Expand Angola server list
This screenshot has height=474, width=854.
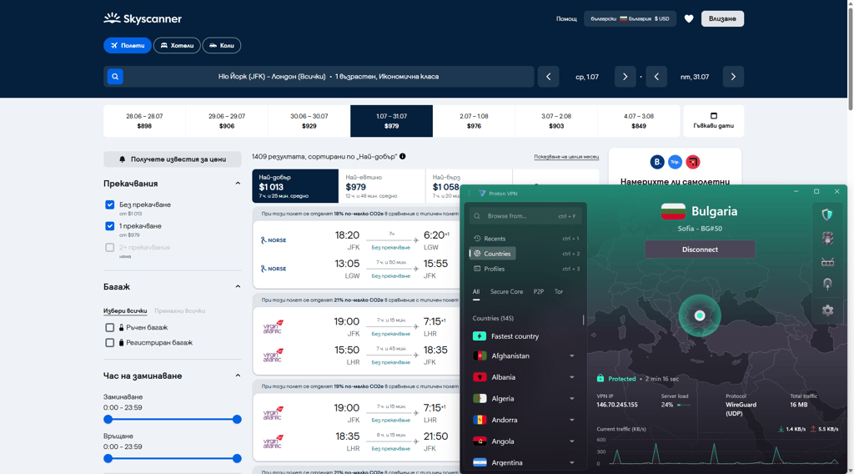coord(572,441)
